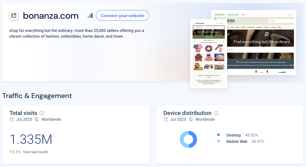Image resolution: width=306 pixels, height=167 pixels.
Task: Click the 6.5% increase indicator
Action: click(x=15, y=152)
